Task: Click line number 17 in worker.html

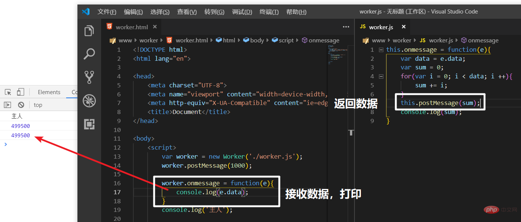Action: coord(117,192)
